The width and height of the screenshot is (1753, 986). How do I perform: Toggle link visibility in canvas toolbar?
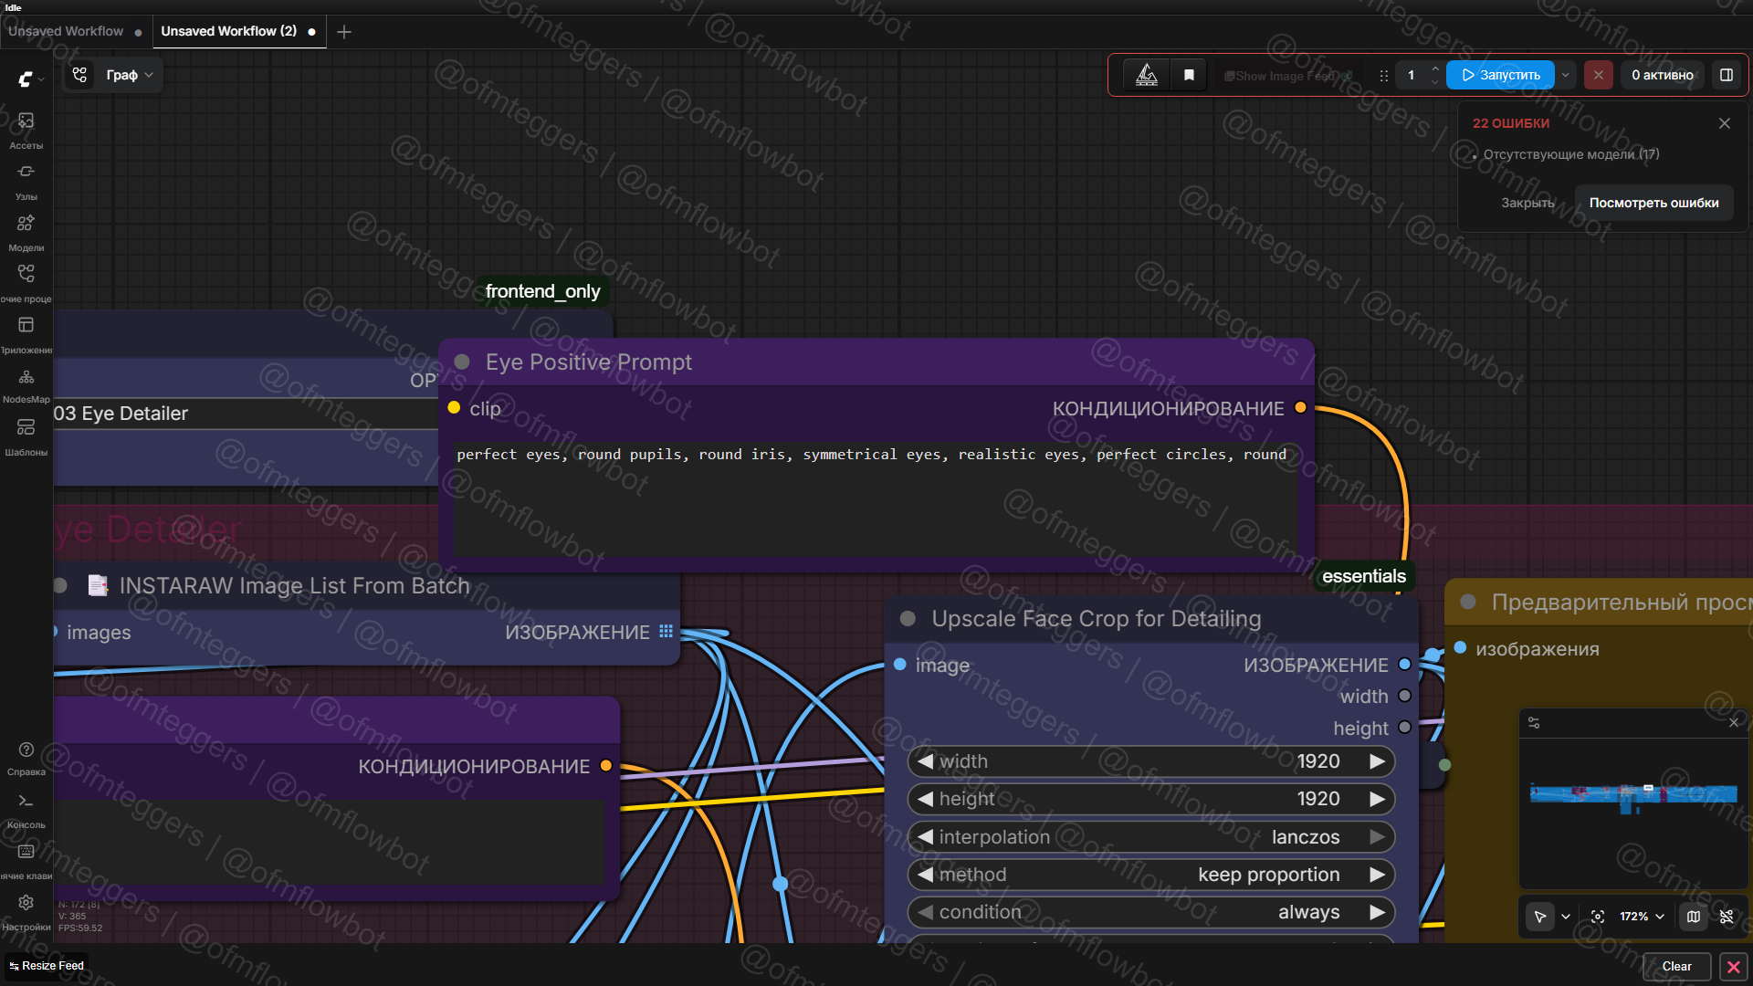1727,917
